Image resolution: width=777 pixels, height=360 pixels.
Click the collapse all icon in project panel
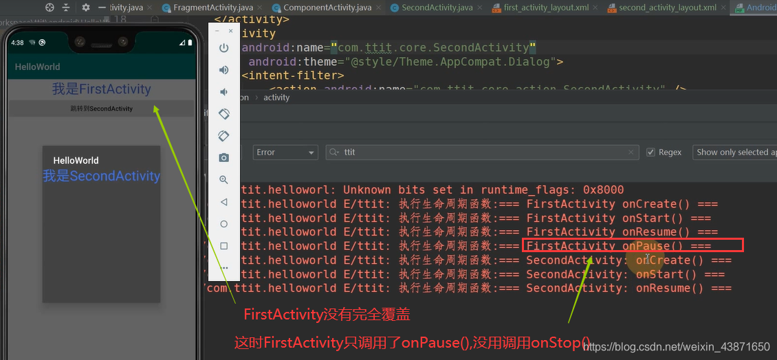point(66,8)
